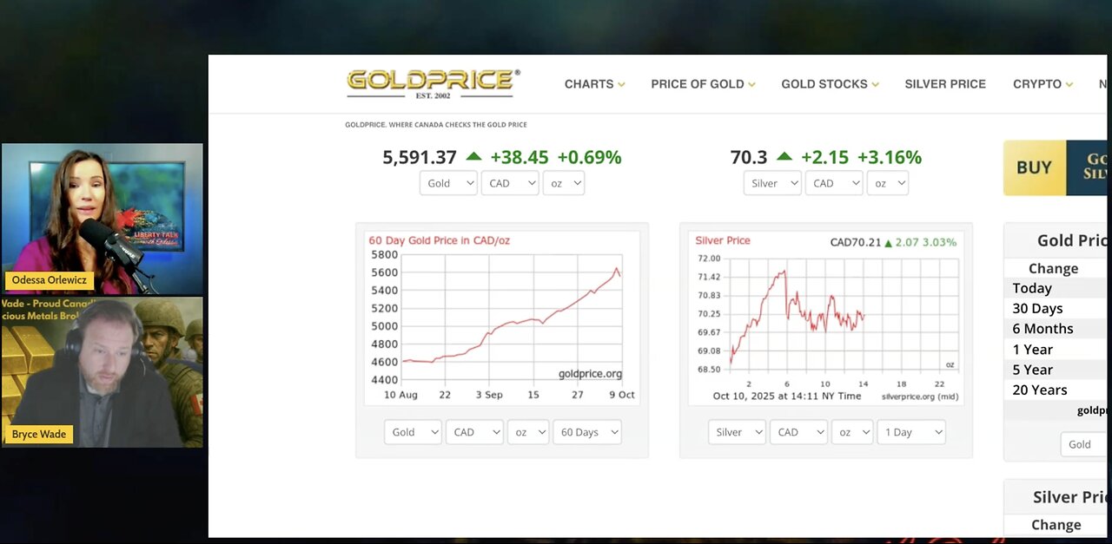
Task: Click the green up arrow beside 70.3
Action: coord(784,157)
